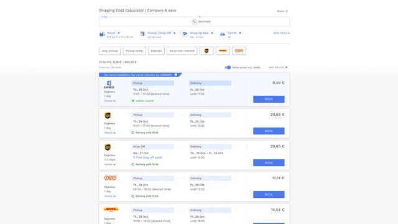398x224 pixels.
Task: Book the TNT 17,74 € offer
Action: point(269,195)
